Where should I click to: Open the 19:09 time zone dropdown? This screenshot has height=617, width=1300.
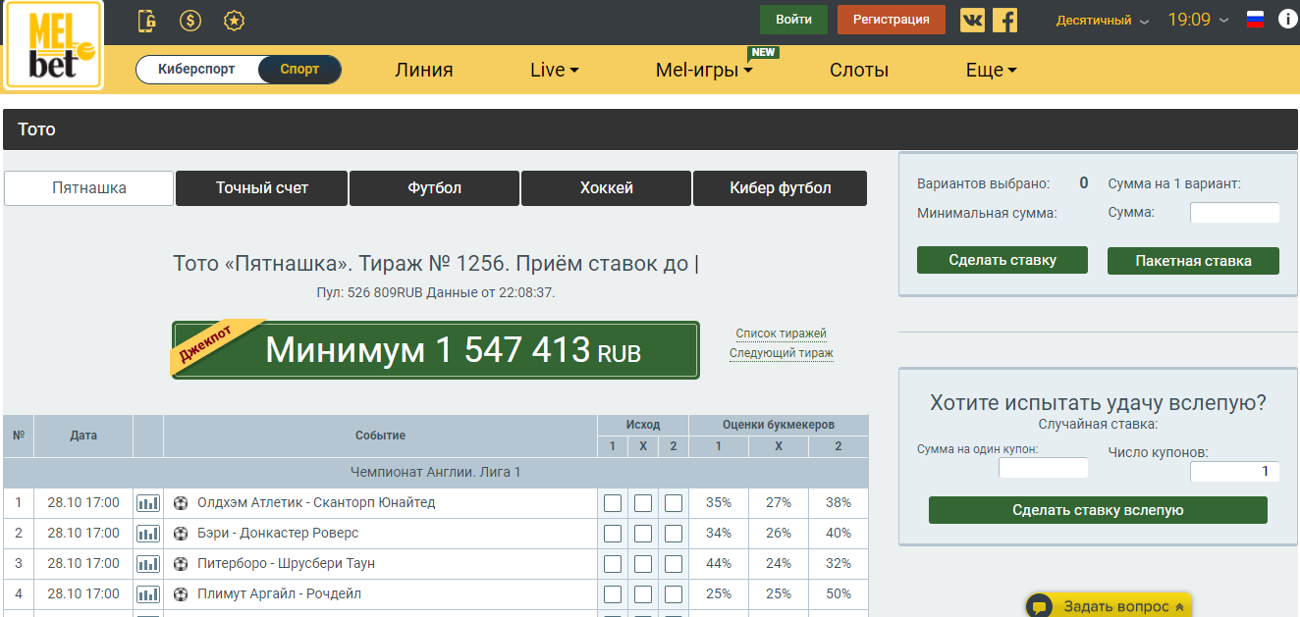(1198, 20)
